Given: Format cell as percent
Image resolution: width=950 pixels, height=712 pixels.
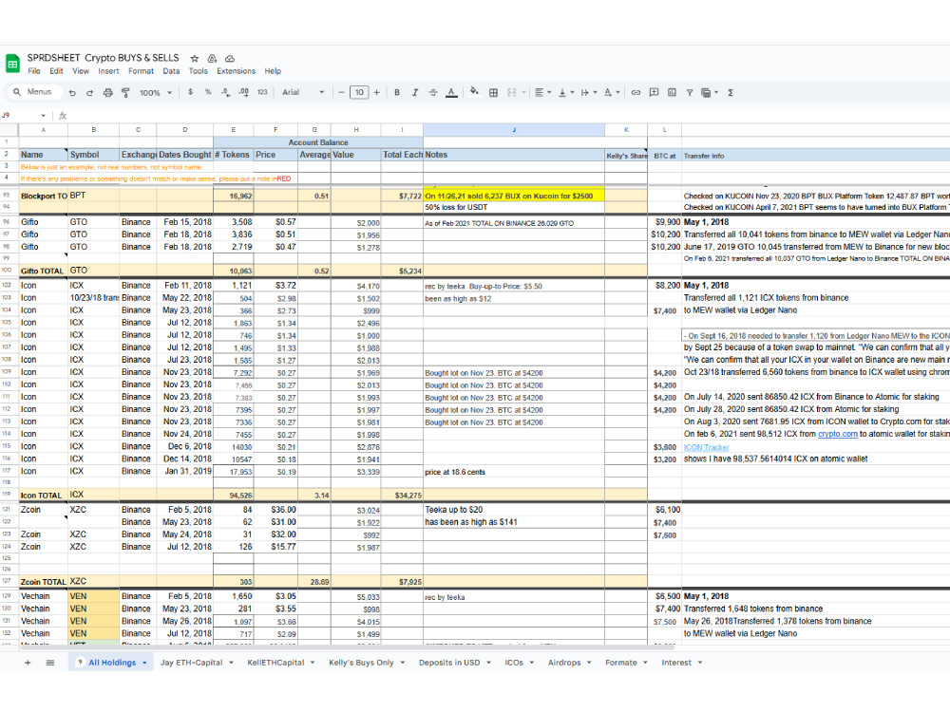Looking at the screenshot, I should coord(208,92).
